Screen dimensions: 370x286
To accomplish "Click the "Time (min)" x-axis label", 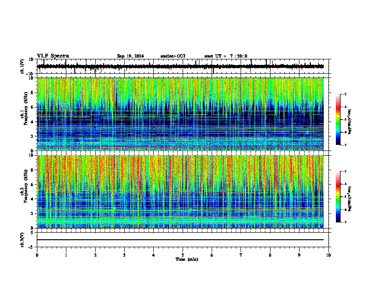I will click(x=187, y=259).
